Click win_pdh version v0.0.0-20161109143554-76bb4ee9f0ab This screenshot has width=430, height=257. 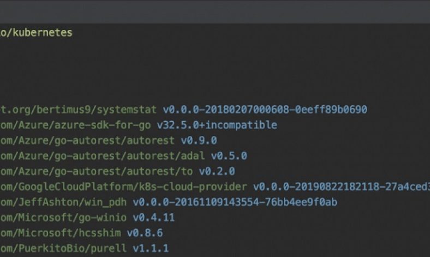coord(235,202)
